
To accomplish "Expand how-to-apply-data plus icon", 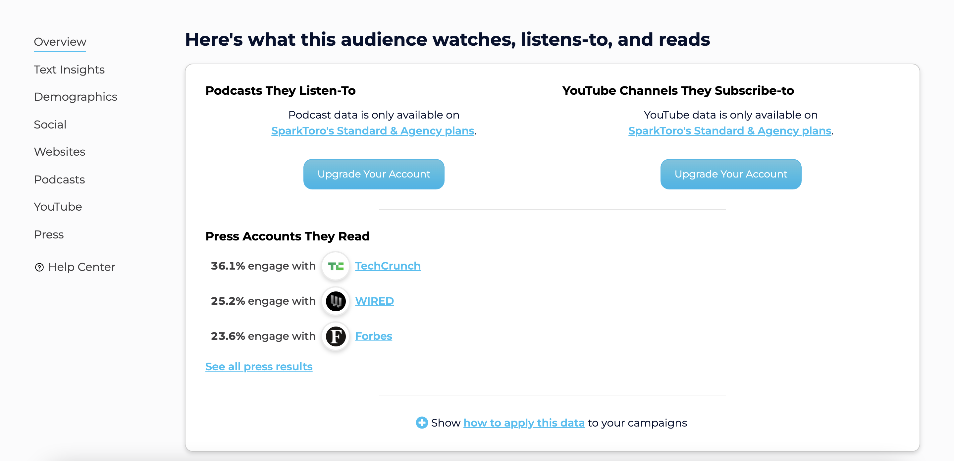I will [x=421, y=423].
